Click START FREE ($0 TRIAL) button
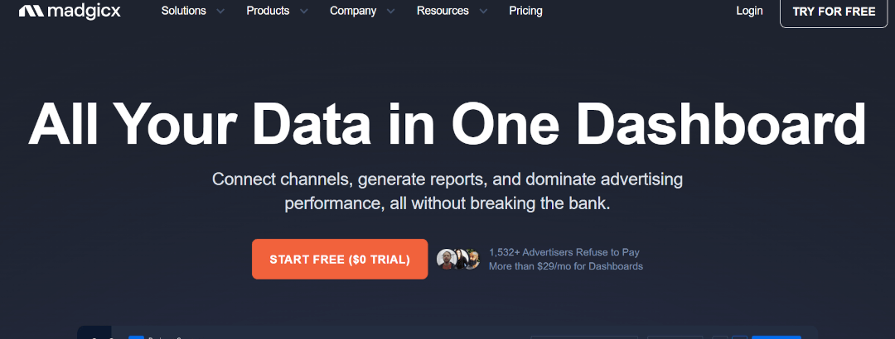 pyautogui.click(x=340, y=260)
